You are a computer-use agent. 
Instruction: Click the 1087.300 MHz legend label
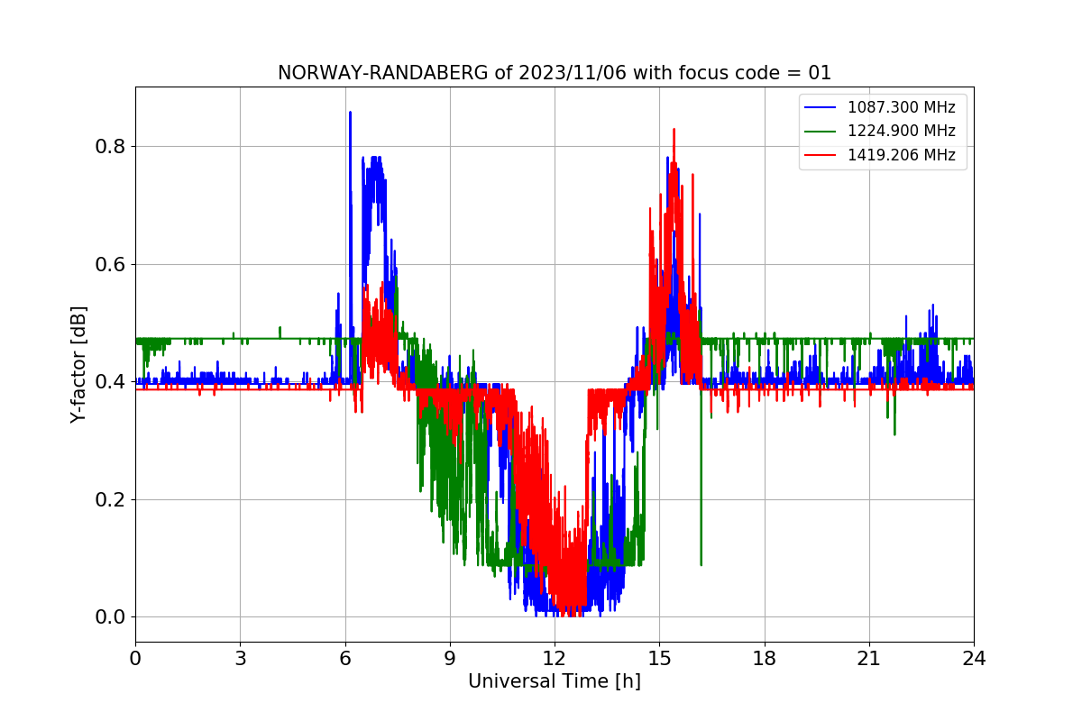point(901,107)
